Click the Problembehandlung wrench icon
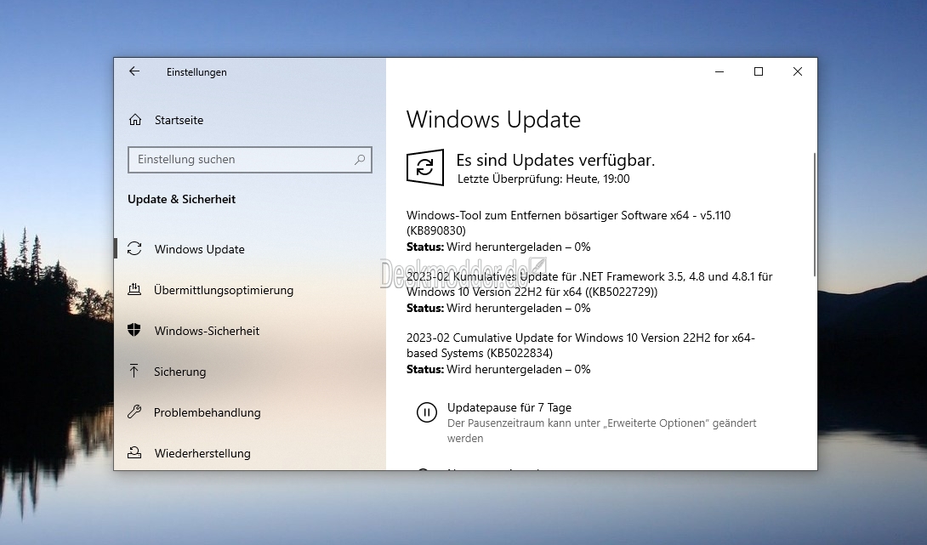 click(x=134, y=412)
